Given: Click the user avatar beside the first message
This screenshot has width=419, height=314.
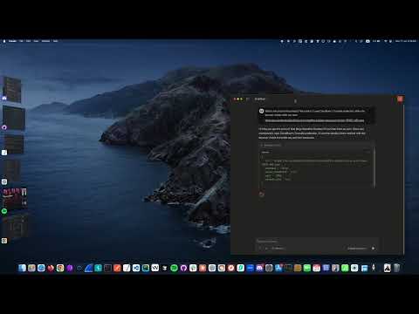Looking at the screenshot, I should [261, 111].
